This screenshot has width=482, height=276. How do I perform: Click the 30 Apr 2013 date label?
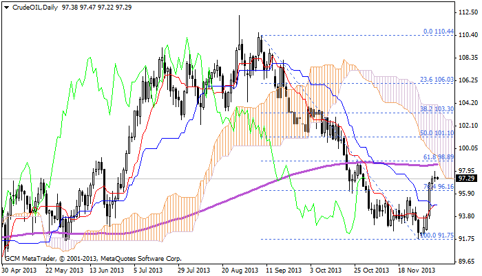point(21,271)
